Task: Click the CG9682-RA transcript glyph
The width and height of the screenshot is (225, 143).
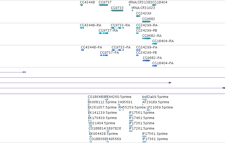Action: [x=146, y=38]
